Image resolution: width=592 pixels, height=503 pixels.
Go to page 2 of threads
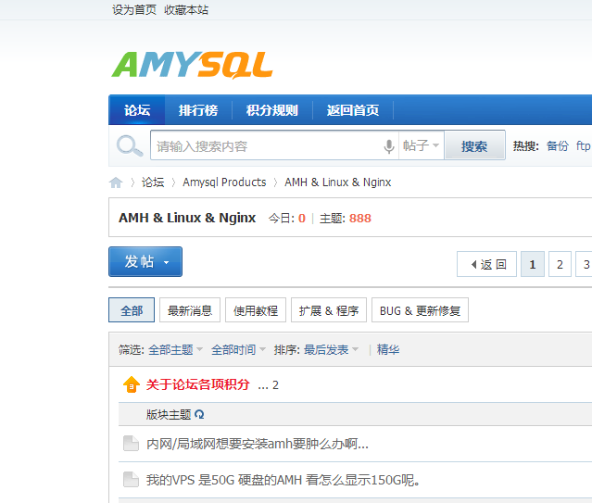coord(560,264)
